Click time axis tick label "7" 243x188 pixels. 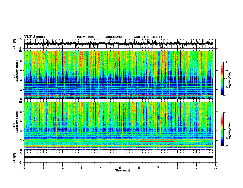click(x=158, y=168)
